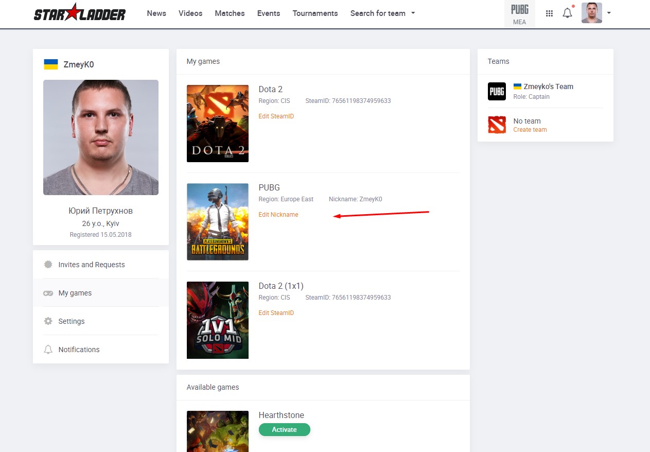650x452 pixels.
Task: Click the Dota 2 1v1 Solo Mid cover
Action: point(218,320)
